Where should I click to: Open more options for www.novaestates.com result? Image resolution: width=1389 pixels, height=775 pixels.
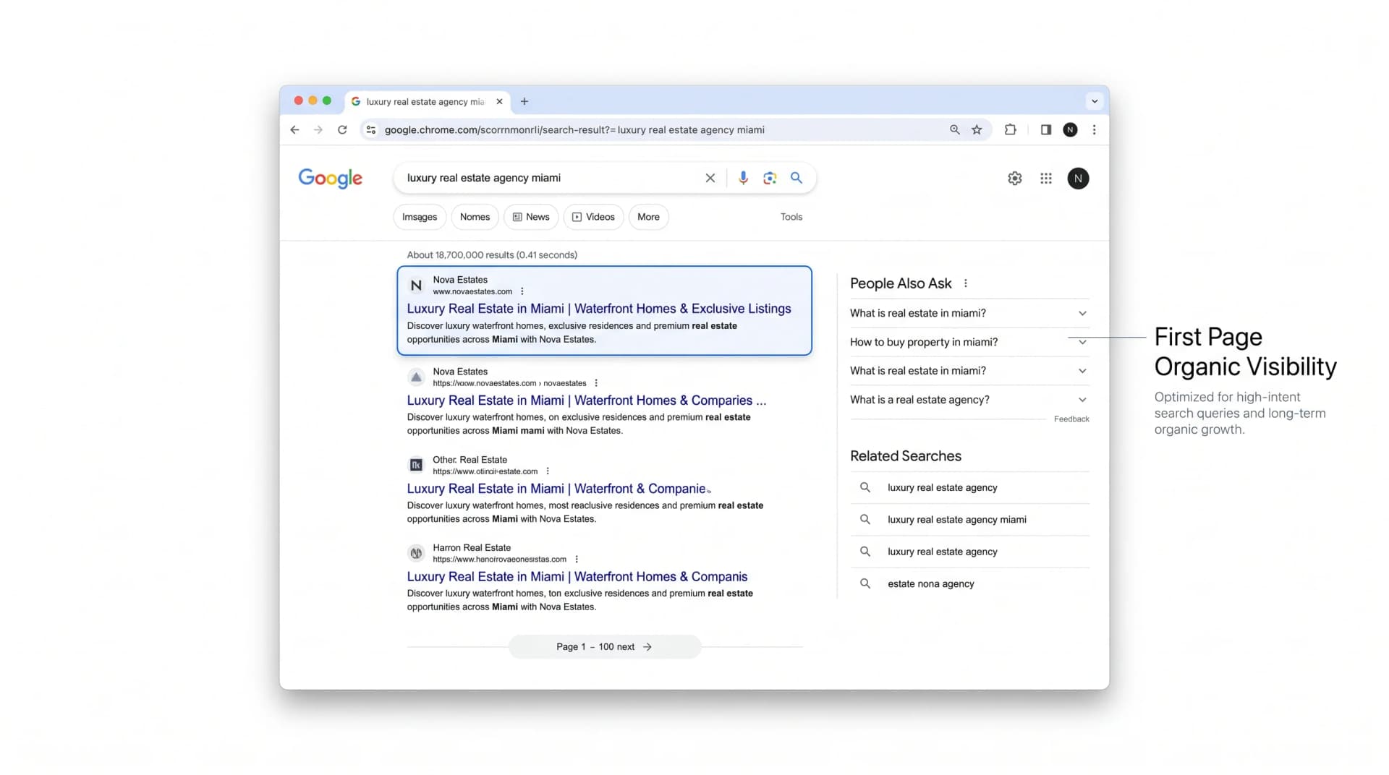pyautogui.click(x=522, y=292)
